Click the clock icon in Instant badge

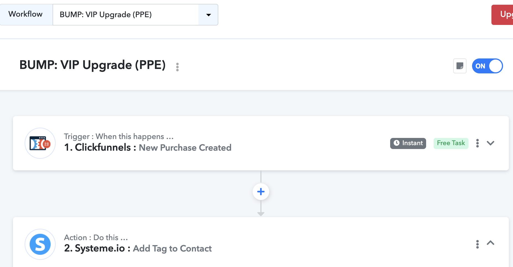click(397, 143)
